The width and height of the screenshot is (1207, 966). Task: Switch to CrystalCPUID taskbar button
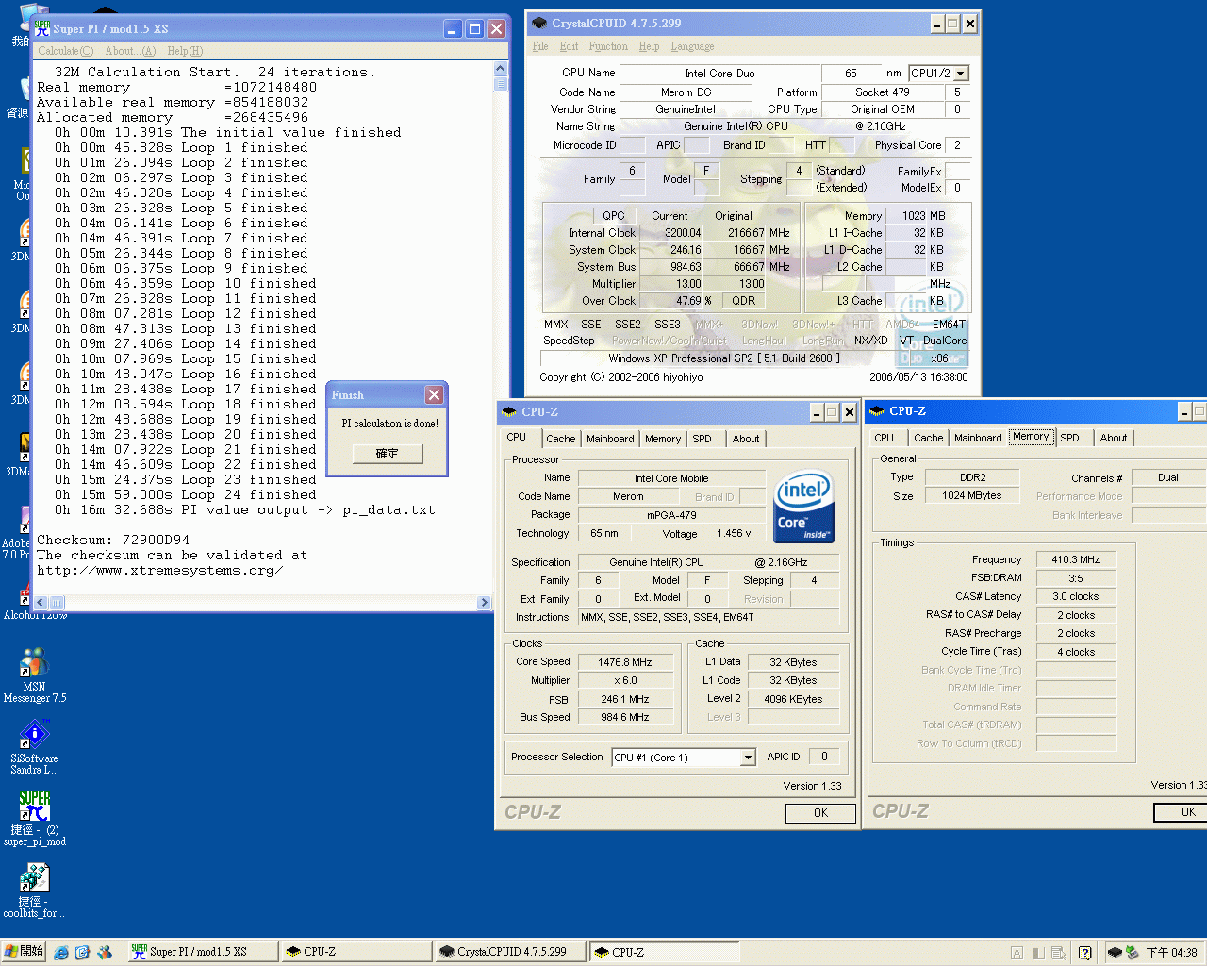(x=510, y=952)
